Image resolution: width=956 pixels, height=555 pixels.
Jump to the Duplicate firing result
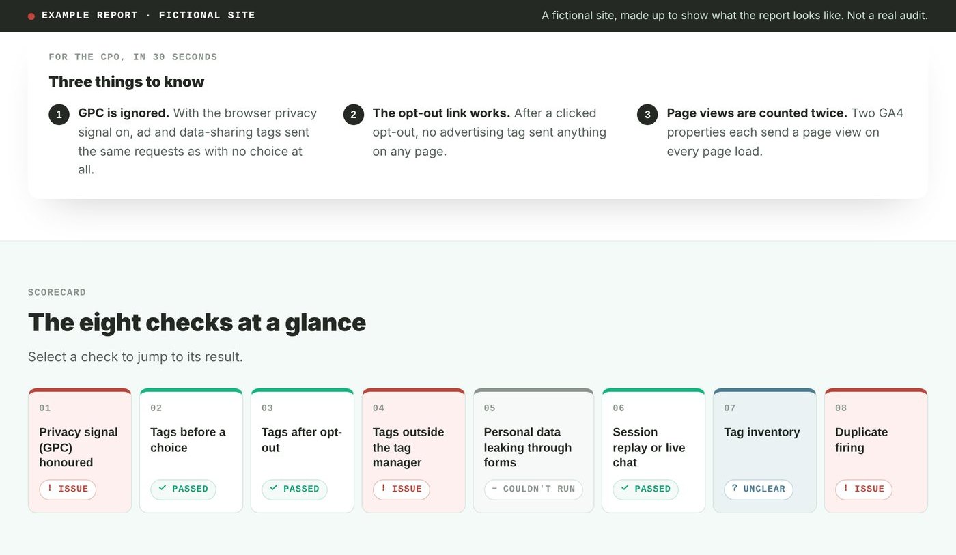(x=876, y=451)
